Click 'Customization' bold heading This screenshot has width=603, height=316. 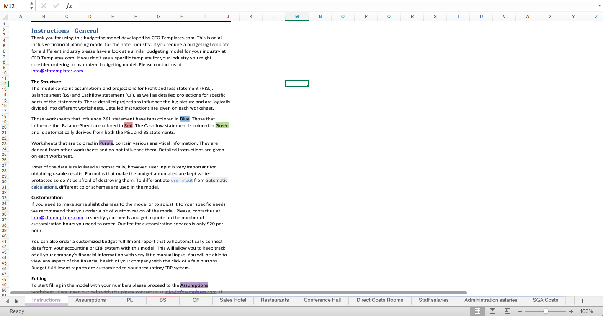tap(47, 198)
